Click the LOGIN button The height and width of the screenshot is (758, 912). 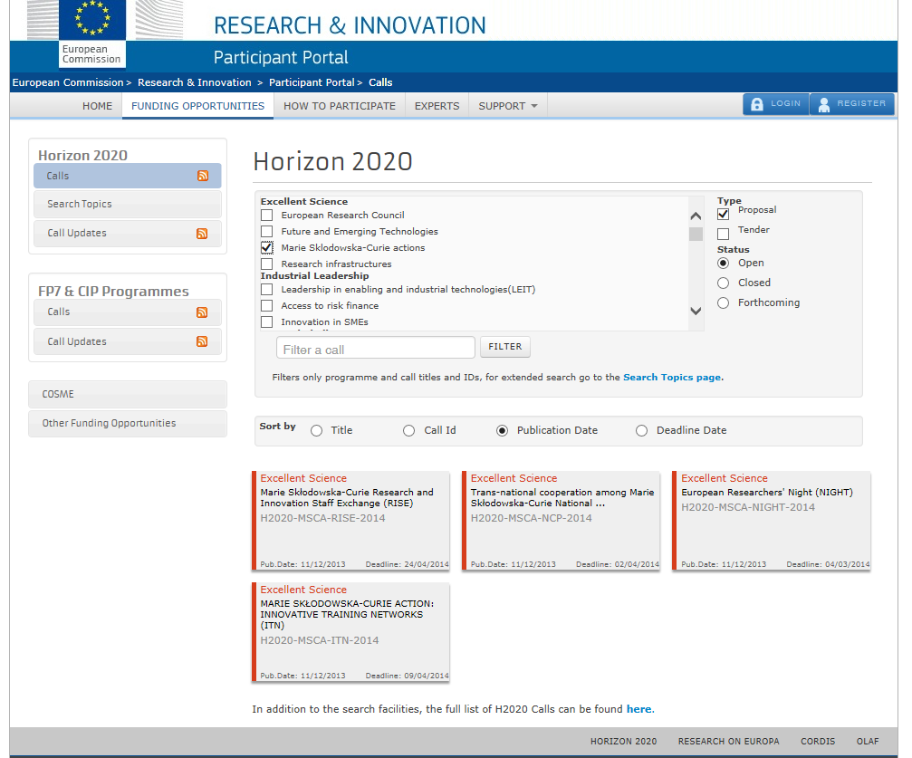[775, 104]
